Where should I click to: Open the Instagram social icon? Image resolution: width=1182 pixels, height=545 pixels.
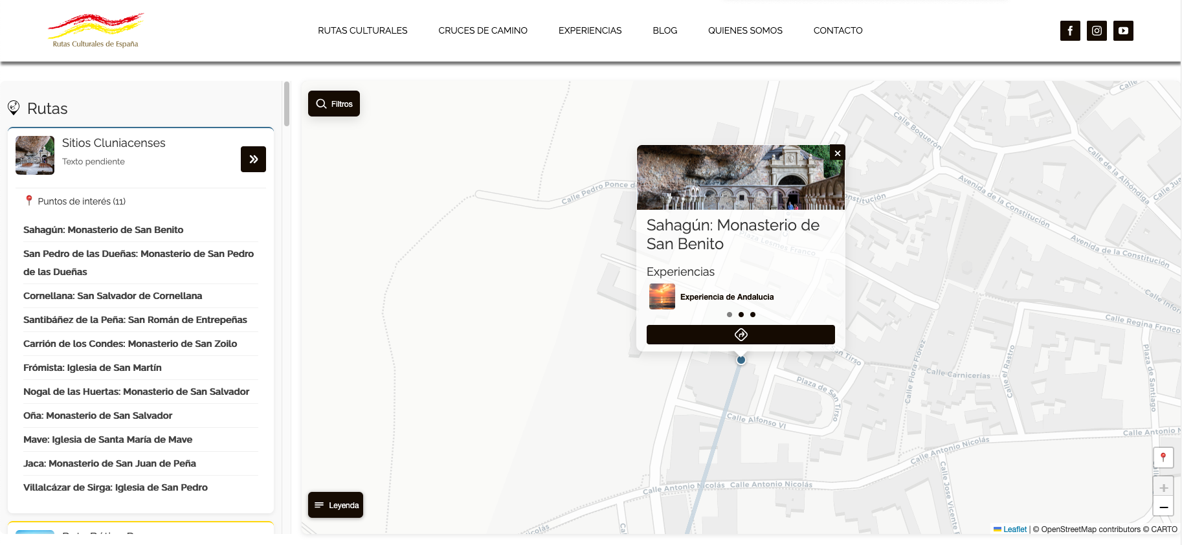(x=1097, y=30)
